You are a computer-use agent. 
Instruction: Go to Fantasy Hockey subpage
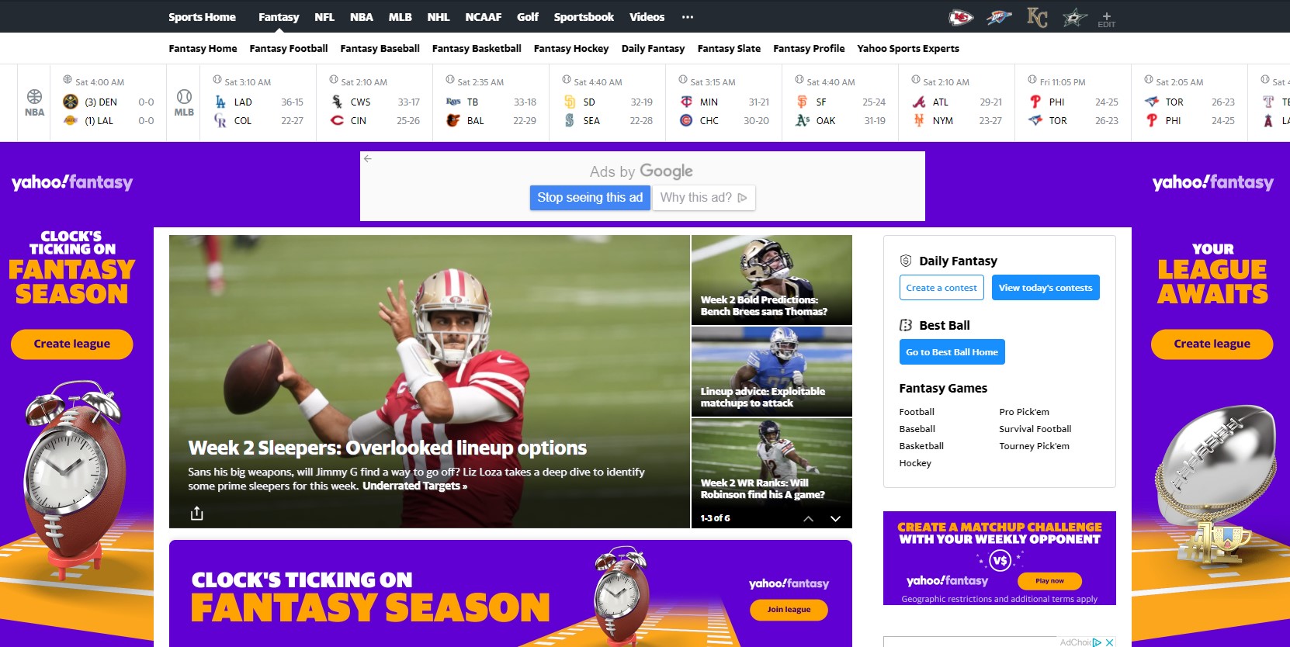pyautogui.click(x=571, y=48)
